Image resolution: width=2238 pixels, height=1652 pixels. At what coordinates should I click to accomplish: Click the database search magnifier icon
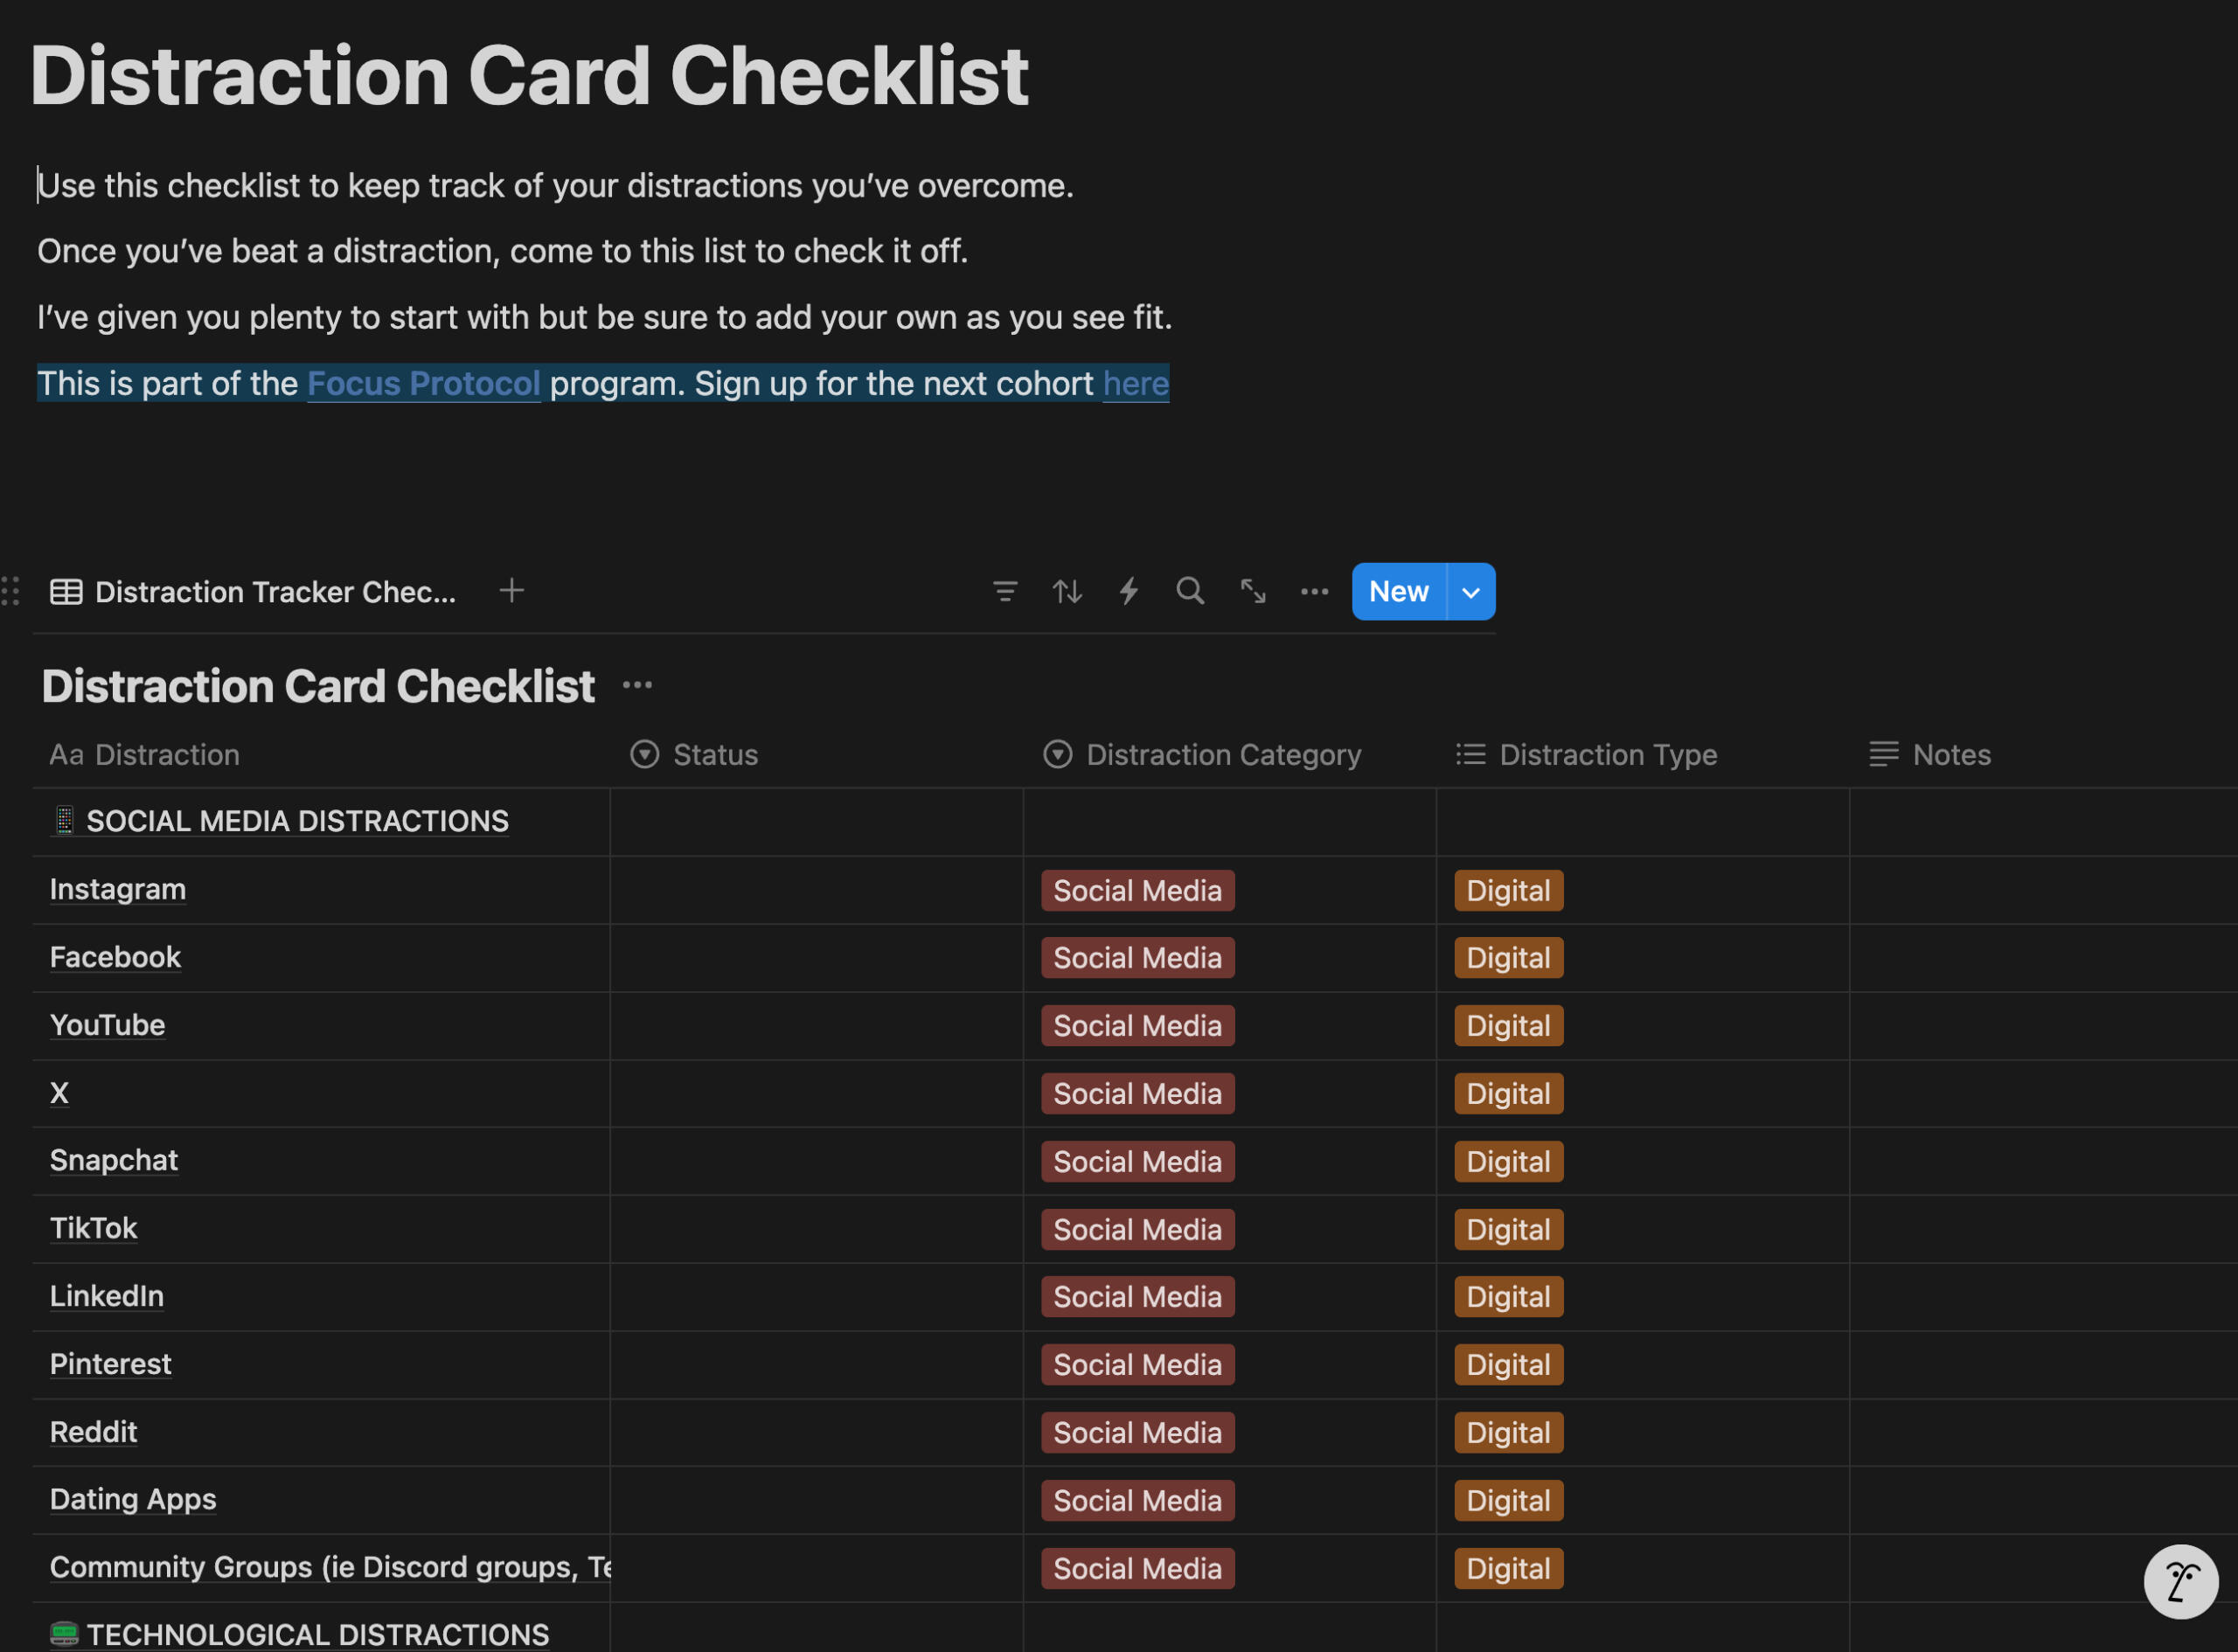1190,591
